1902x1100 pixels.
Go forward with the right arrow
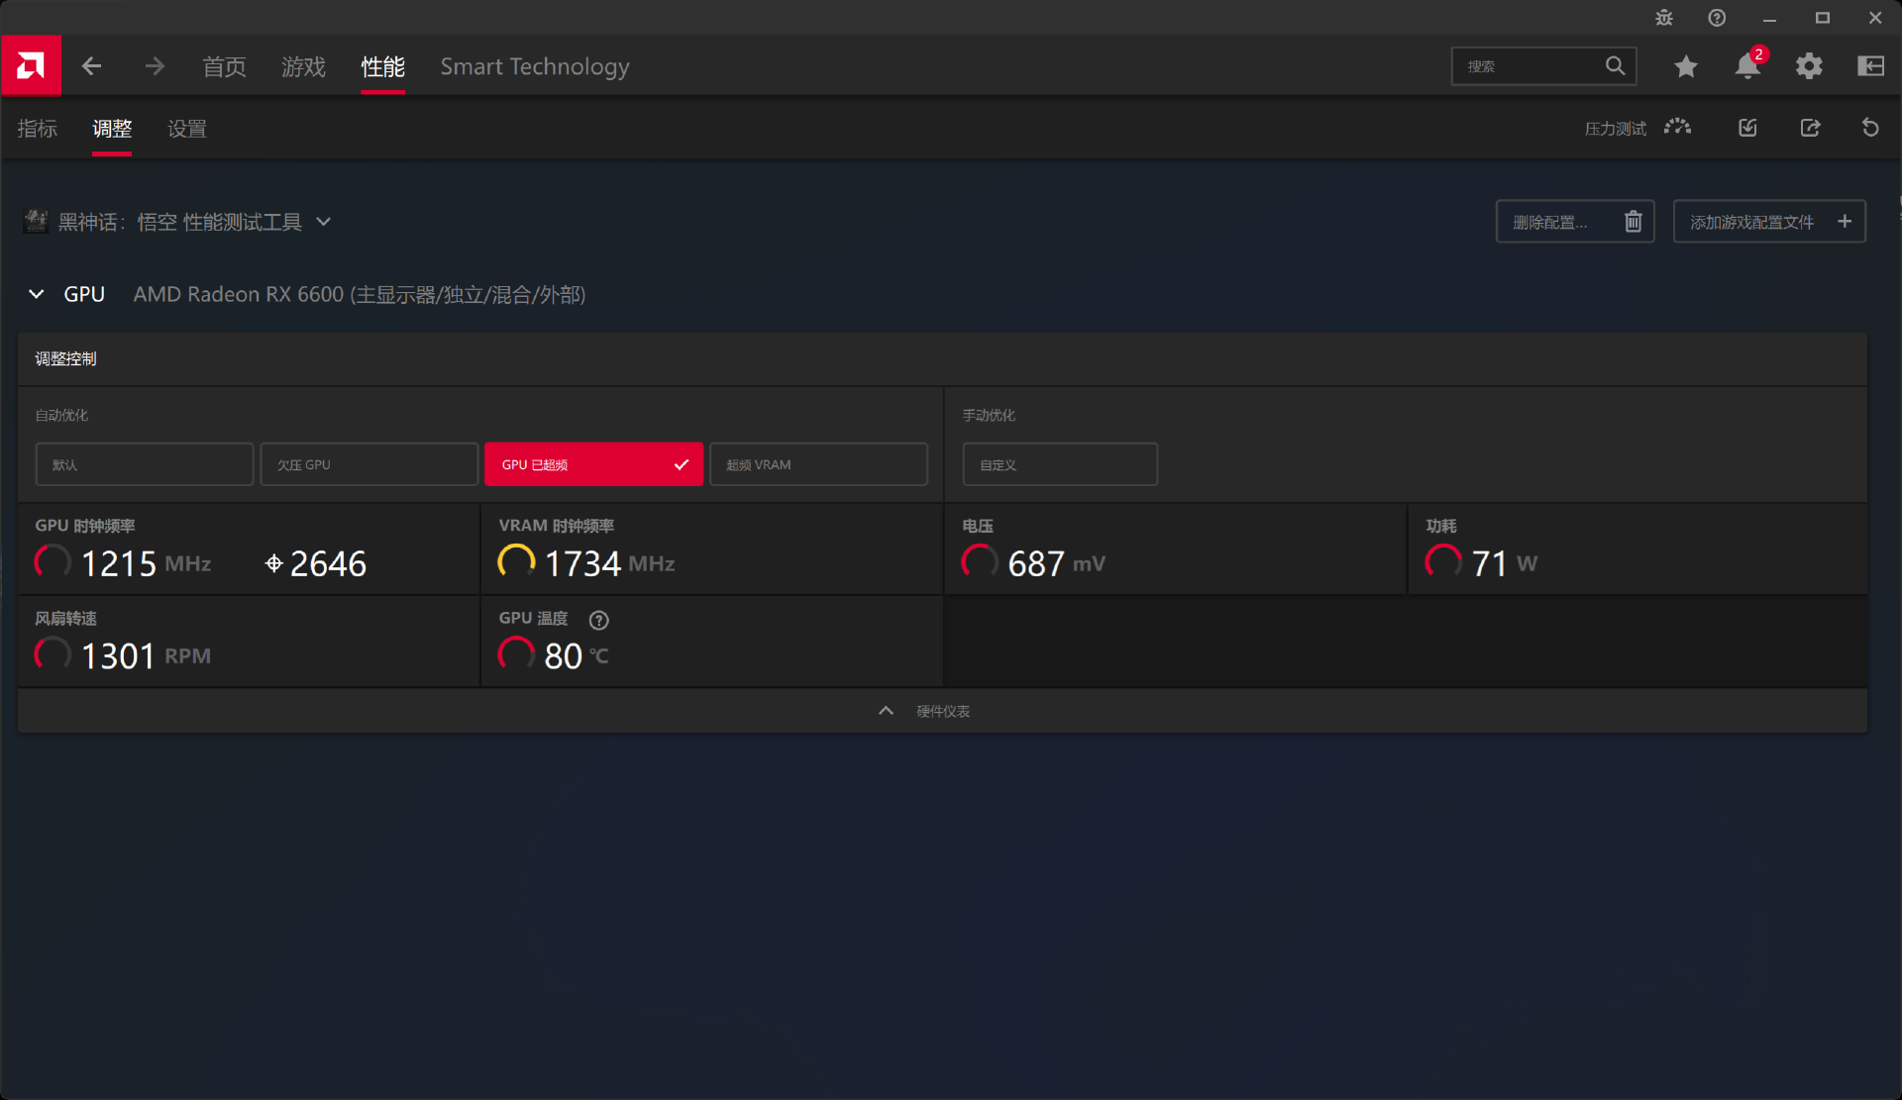[x=155, y=66]
